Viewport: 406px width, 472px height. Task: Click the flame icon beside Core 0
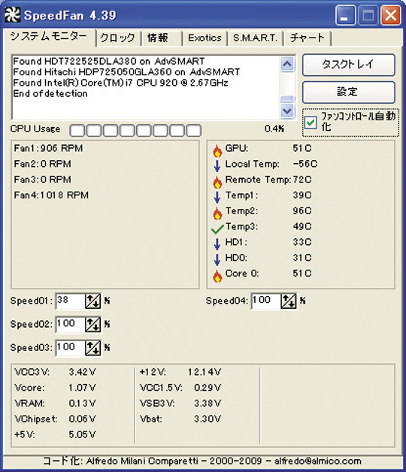pyautogui.click(x=217, y=276)
